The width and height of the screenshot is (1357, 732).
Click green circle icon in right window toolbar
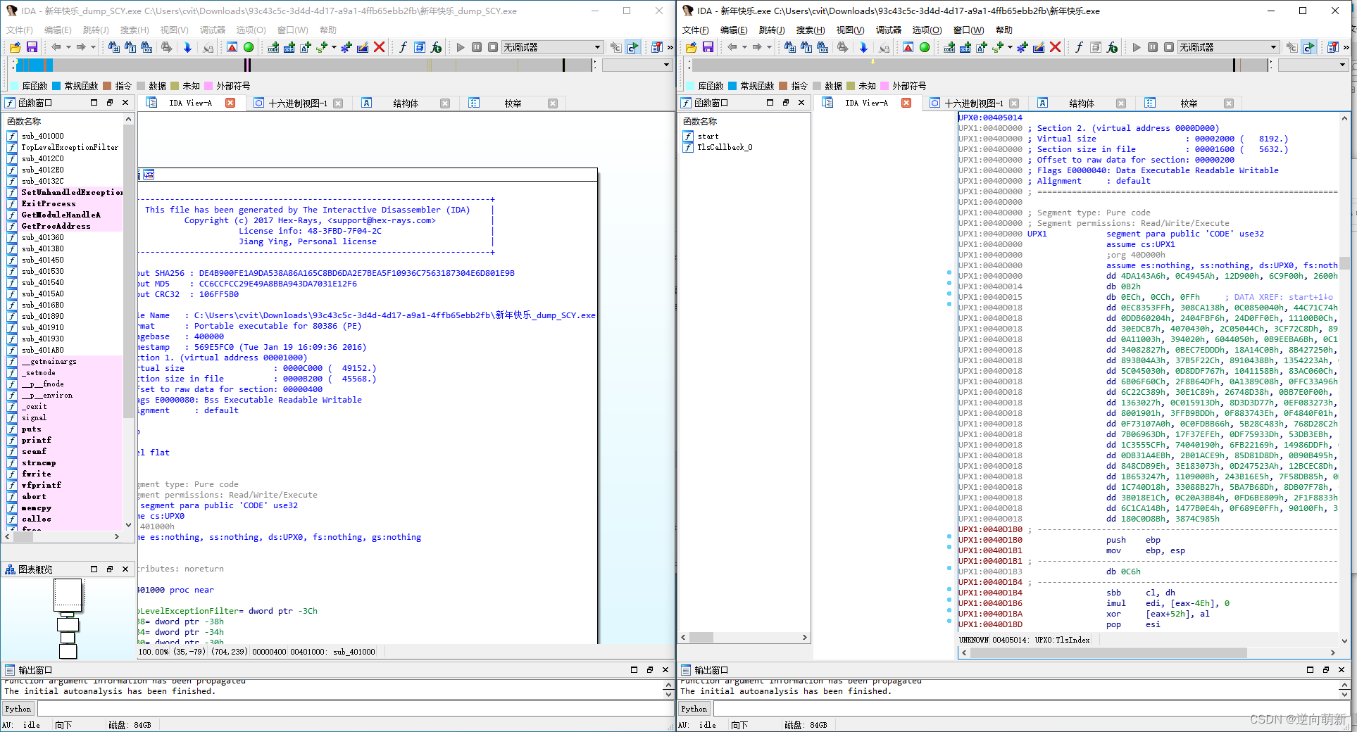(x=925, y=47)
